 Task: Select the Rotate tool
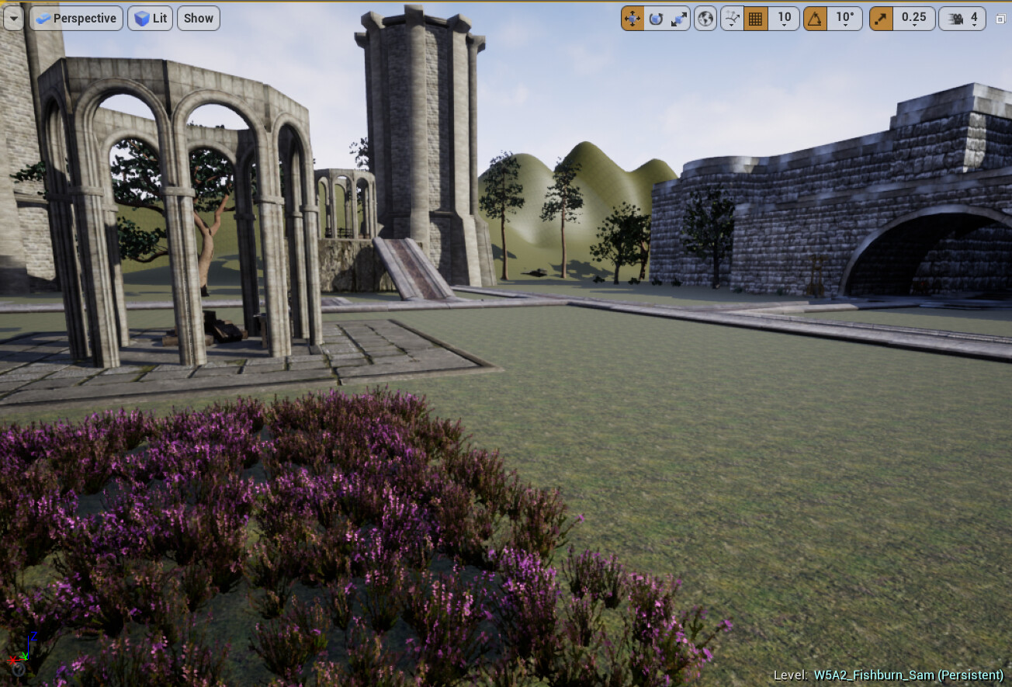(x=656, y=18)
